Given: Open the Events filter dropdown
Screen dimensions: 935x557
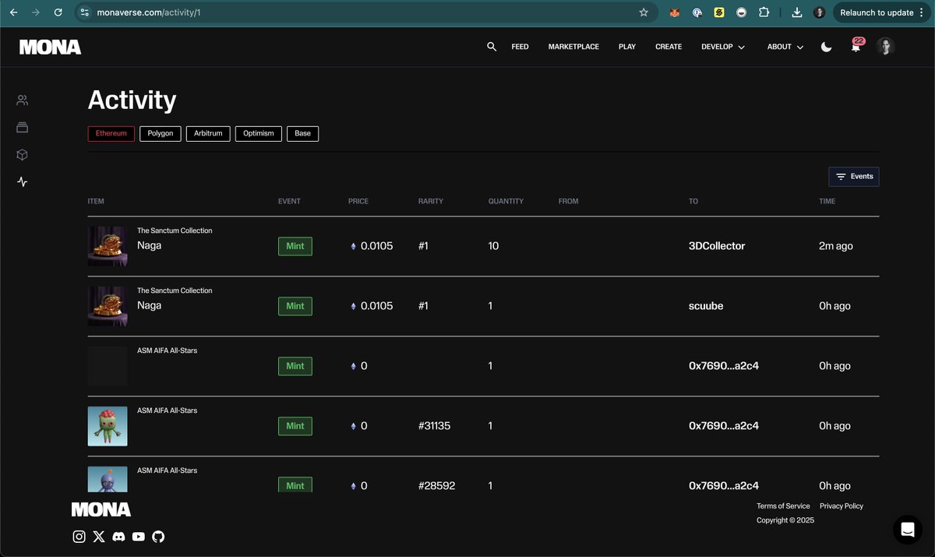Looking at the screenshot, I should pos(854,177).
